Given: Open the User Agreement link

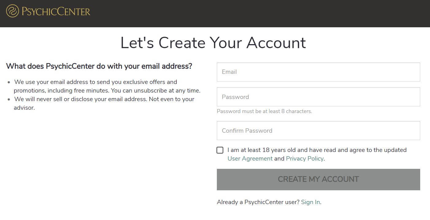Looking at the screenshot, I should [250, 158].
